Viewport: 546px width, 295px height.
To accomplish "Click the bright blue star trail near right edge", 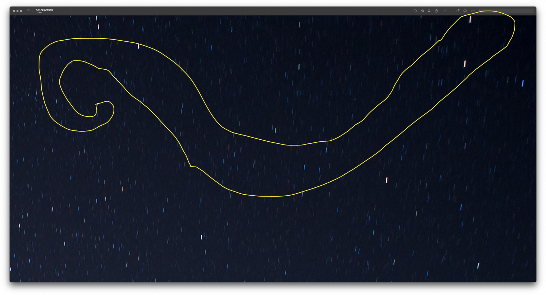I will click(x=522, y=83).
